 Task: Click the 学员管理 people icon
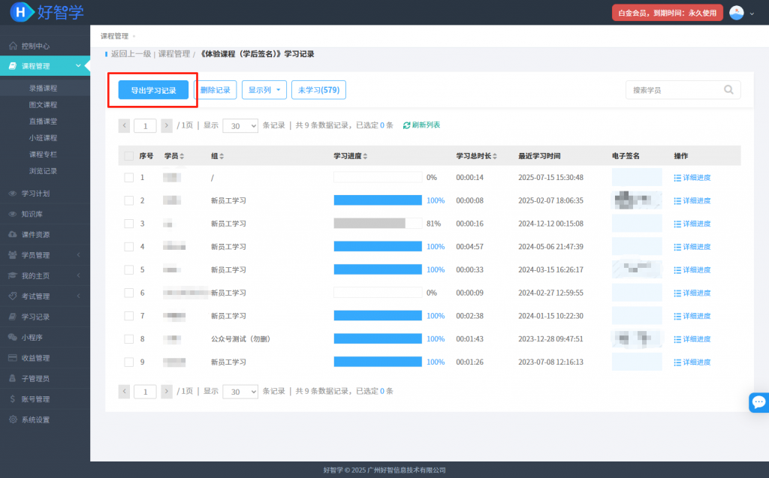pyautogui.click(x=13, y=255)
